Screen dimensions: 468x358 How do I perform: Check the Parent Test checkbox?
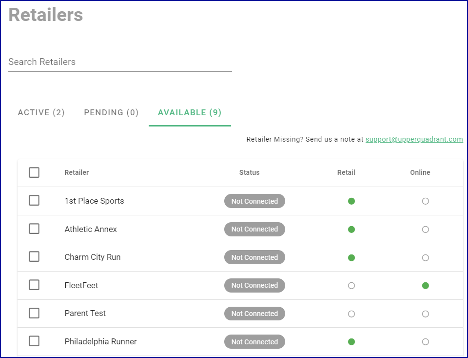(34, 313)
